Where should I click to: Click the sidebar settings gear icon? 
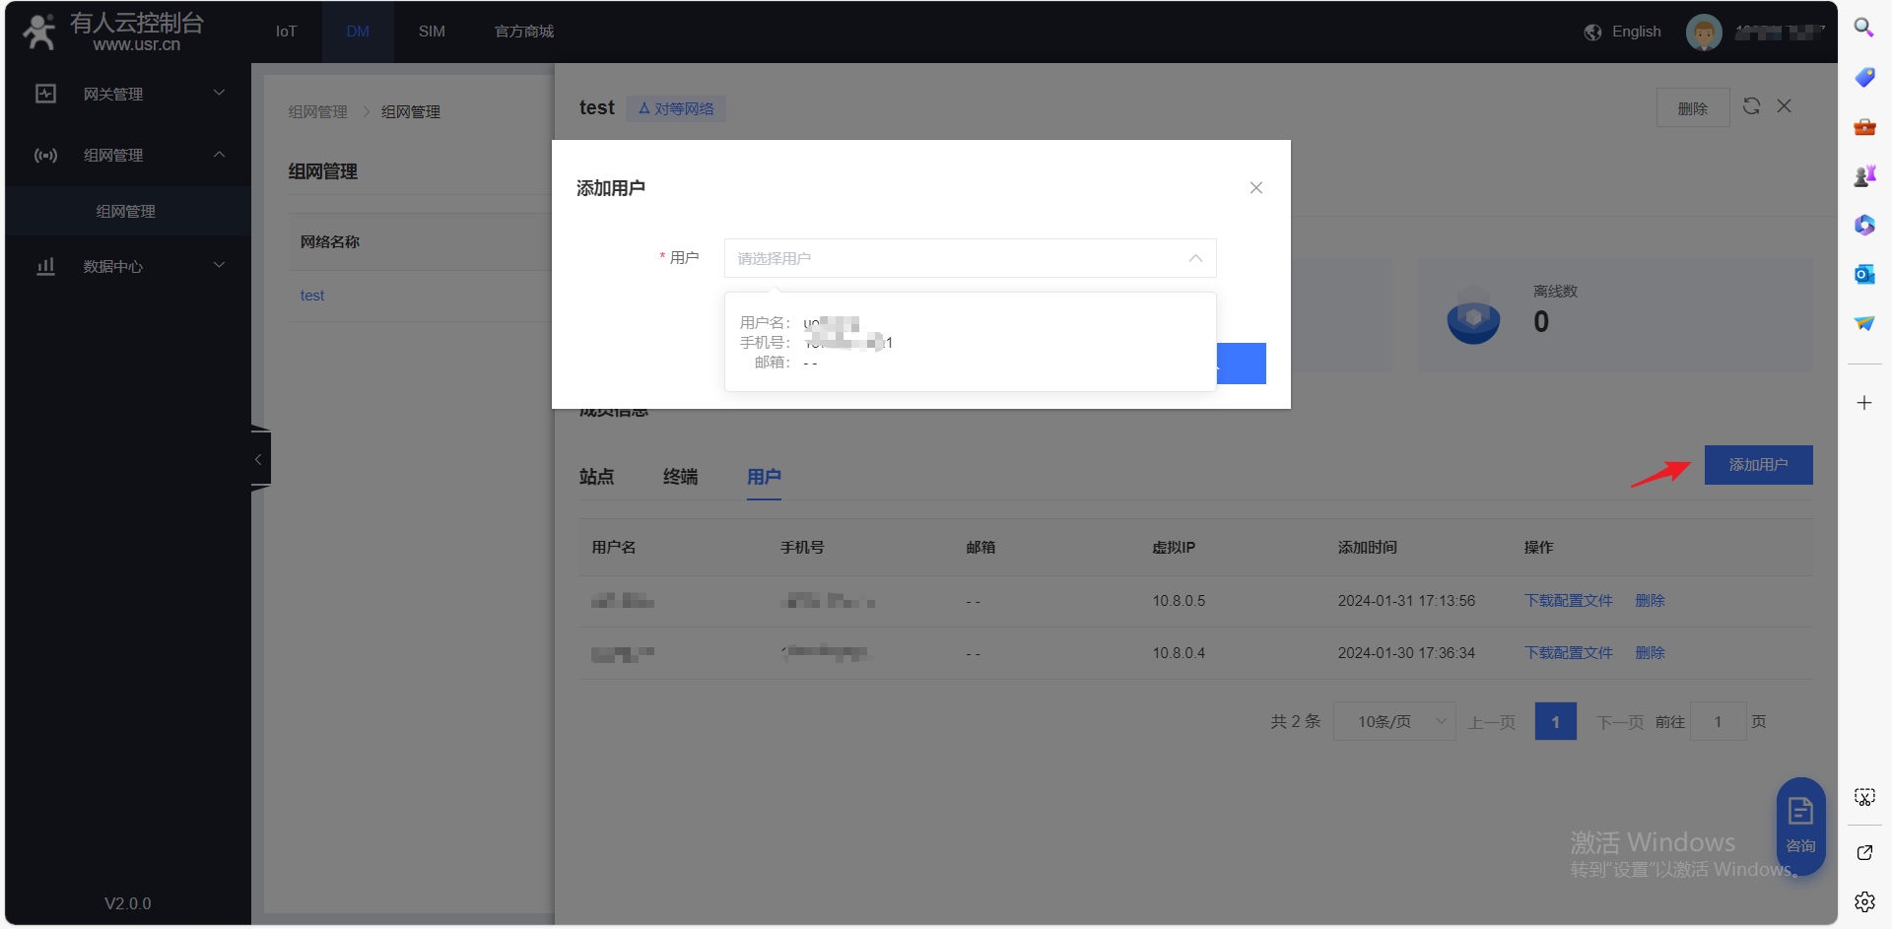pyautogui.click(x=1863, y=901)
